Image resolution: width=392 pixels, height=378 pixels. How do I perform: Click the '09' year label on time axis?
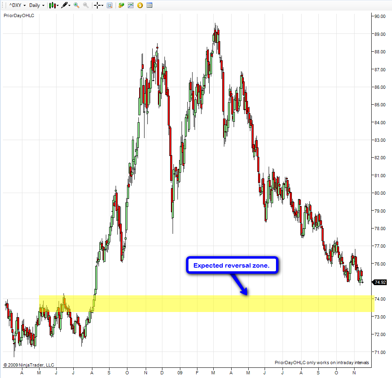pyautogui.click(x=180, y=373)
